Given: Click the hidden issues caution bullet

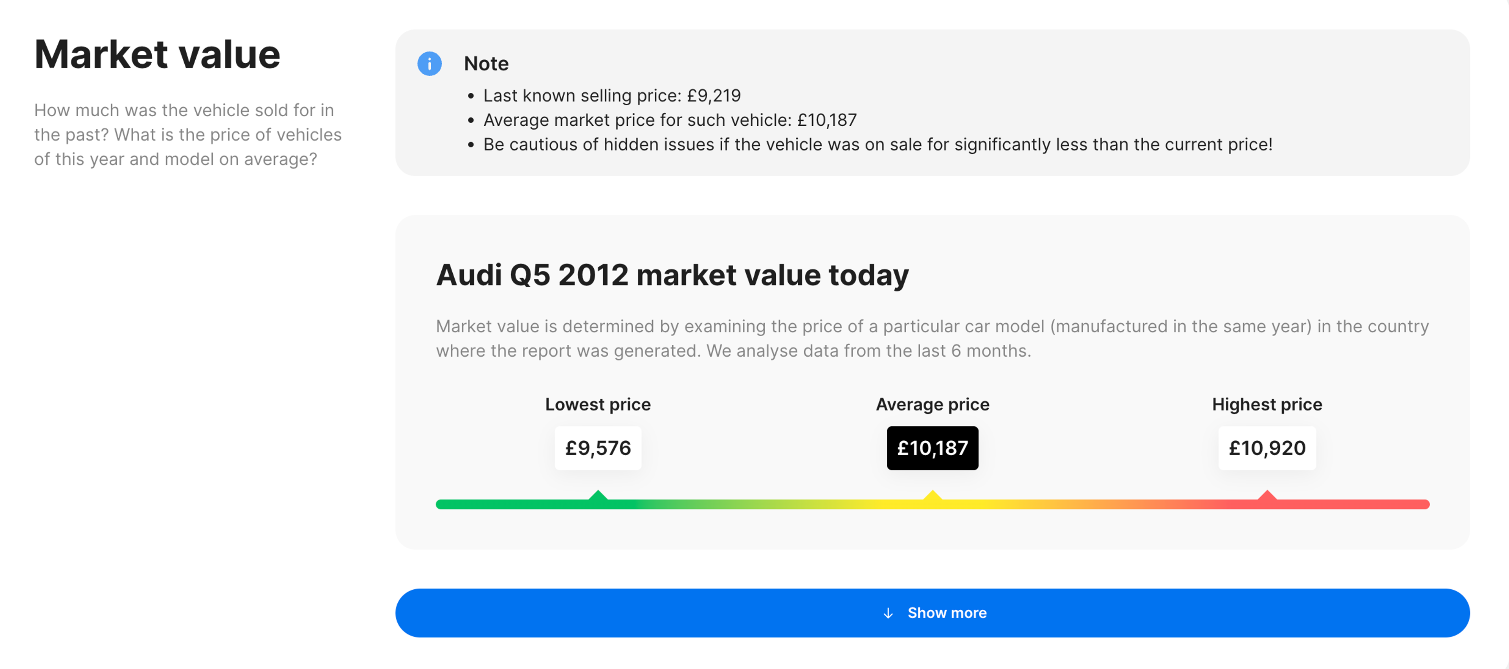Looking at the screenshot, I should pyautogui.click(x=877, y=145).
